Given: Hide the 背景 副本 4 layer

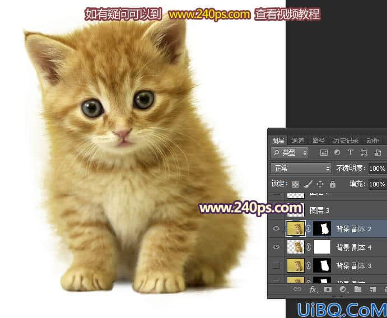Looking at the screenshot, I should coord(276,247).
